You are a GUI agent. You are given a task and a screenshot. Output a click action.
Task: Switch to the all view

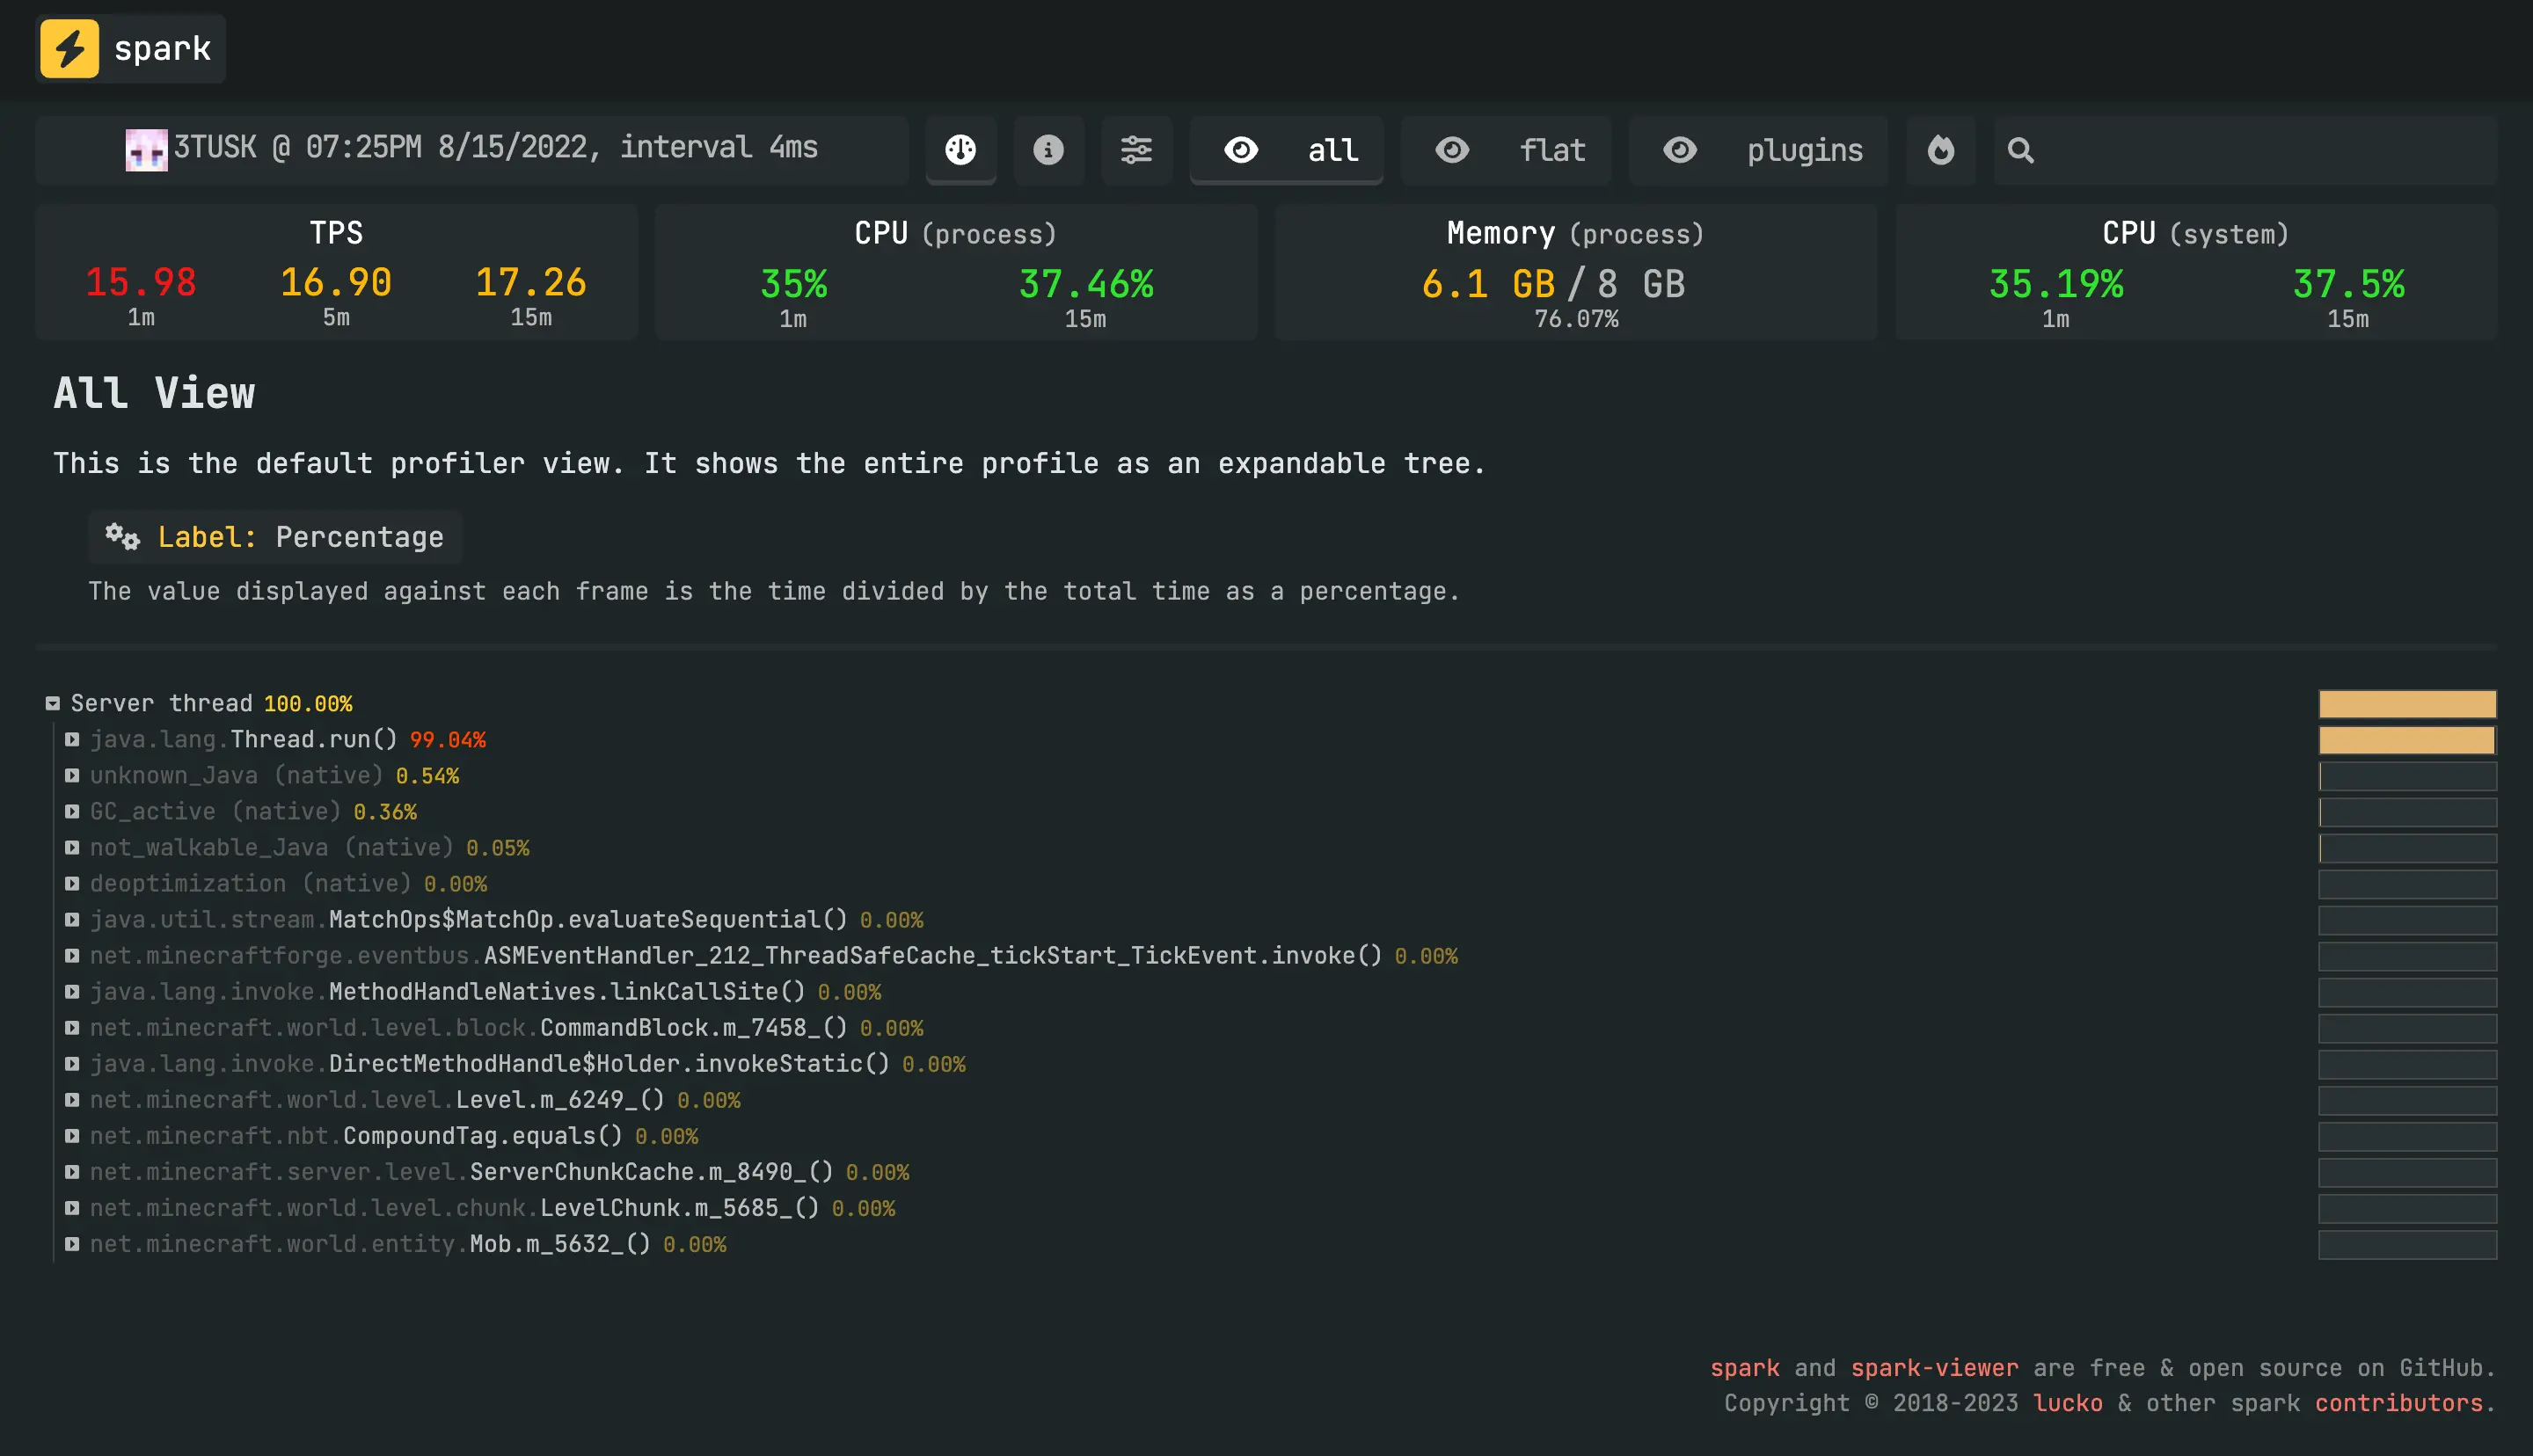click(x=1287, y=150)
